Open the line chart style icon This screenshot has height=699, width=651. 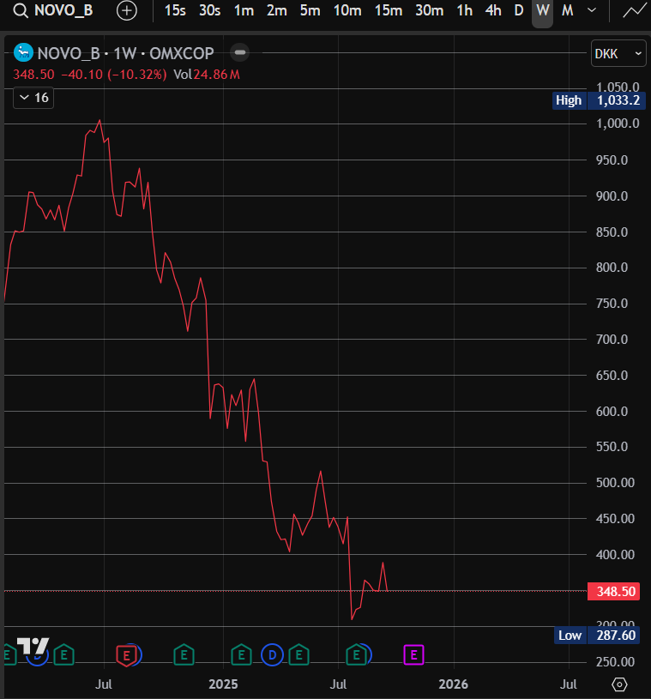[634, 11]
